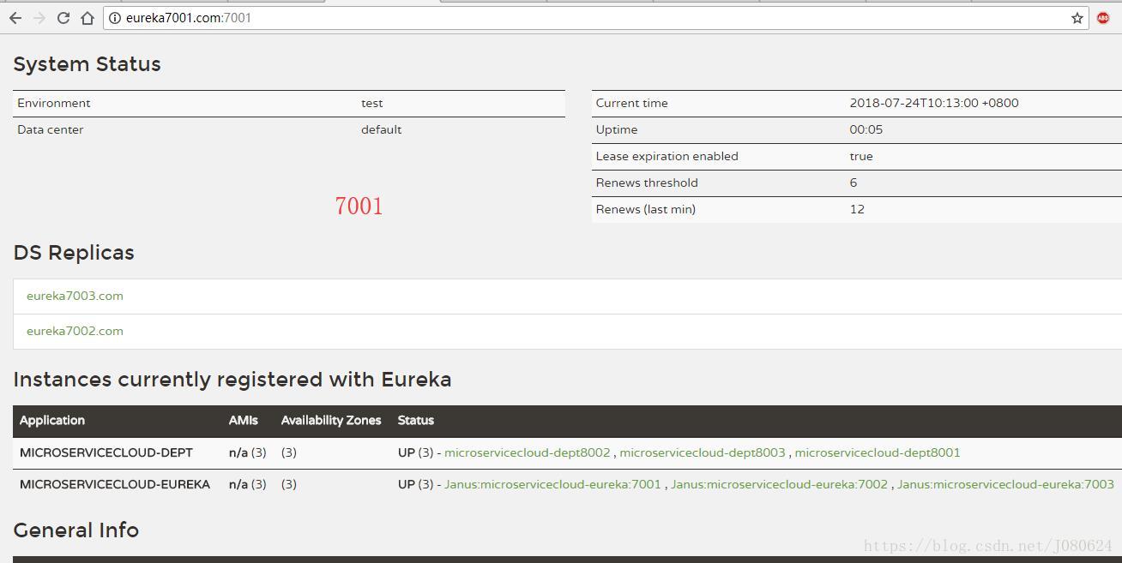The height and width of the screenshot is (563, 1122).
Task: Select the Data center label
Action: click(51, 129)
